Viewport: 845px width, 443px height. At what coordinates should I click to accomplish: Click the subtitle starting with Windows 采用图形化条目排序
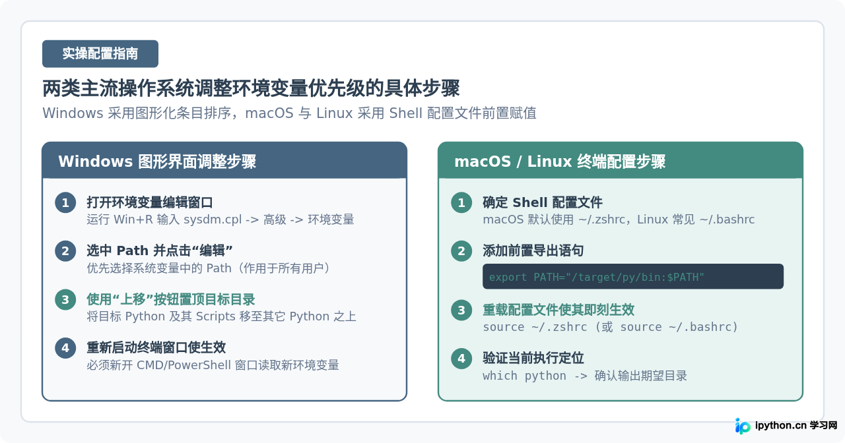click(289, 113)
